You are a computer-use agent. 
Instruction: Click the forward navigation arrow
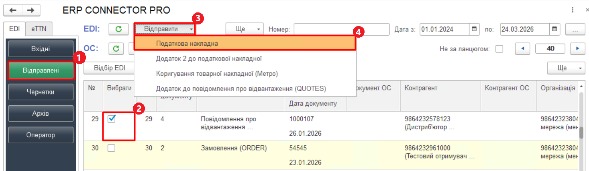click(x=31, y=10)
